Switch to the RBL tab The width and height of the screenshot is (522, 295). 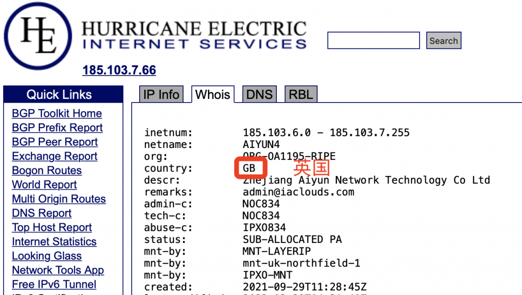(x=301, y=94)
